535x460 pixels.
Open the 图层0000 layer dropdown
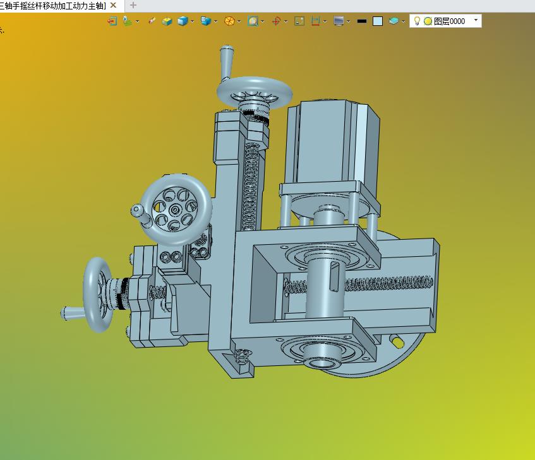coord(476,20)
